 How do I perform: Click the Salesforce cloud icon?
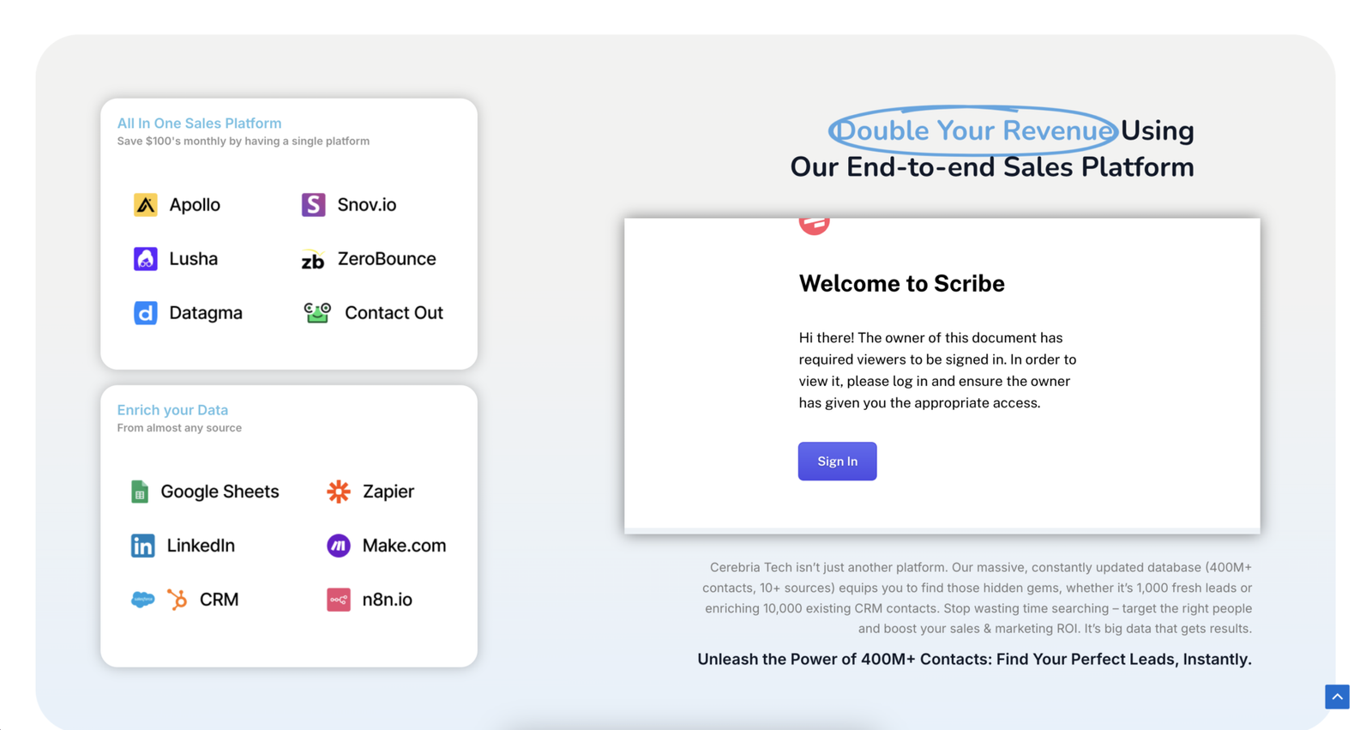[x=142, y=600]
